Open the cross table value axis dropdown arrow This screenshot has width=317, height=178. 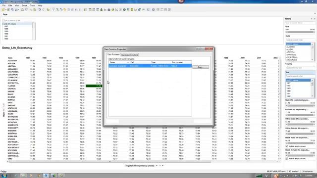157,166
